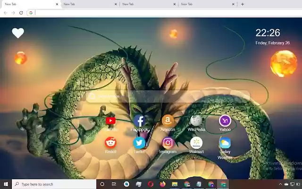The width and height of the screenshot is (302, 189).
Task: Click the 22:26 clock display
Action: 268,33
